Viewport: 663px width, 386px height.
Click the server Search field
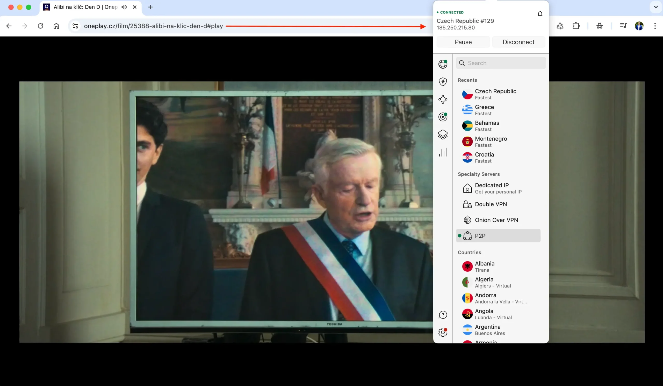(x=501, y=63)
